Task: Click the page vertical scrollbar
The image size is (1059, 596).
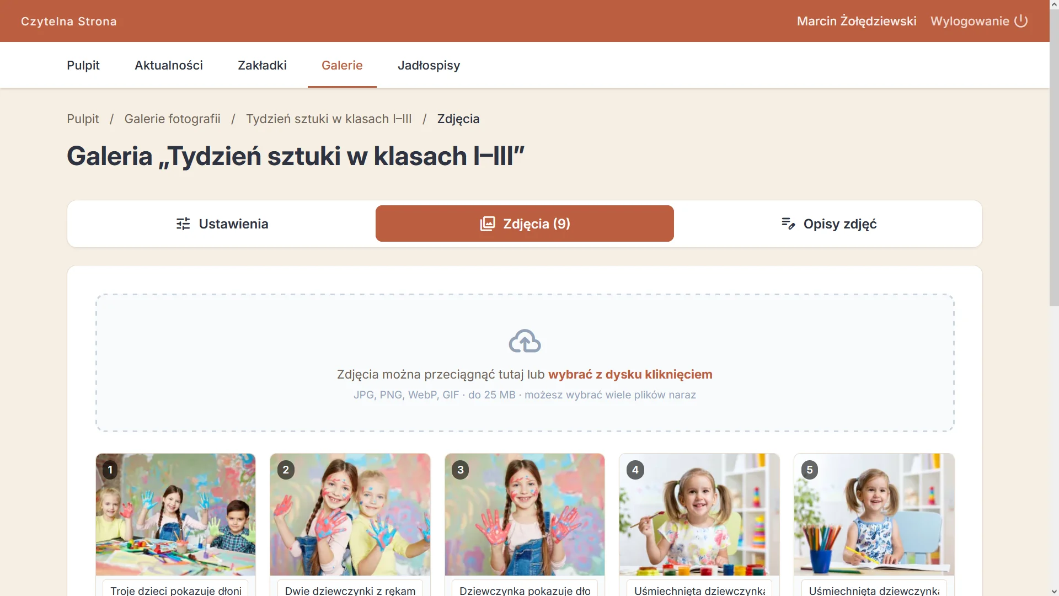Action: coord(1054,298)
